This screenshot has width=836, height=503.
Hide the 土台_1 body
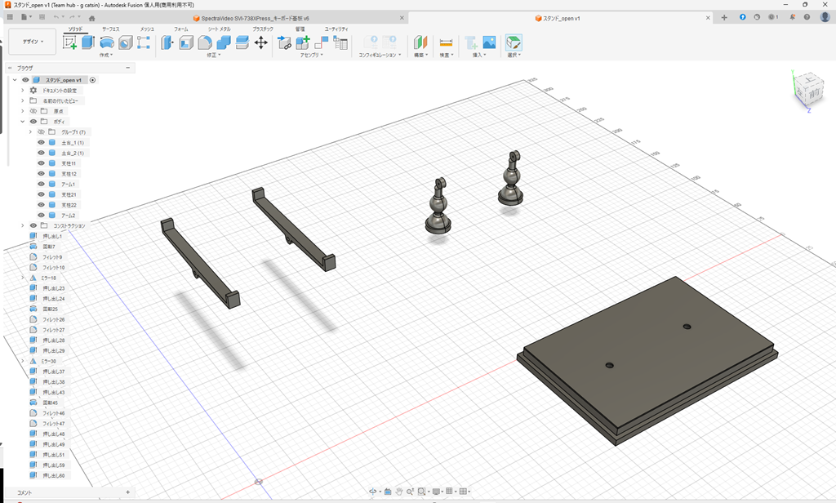pos(41,142)
